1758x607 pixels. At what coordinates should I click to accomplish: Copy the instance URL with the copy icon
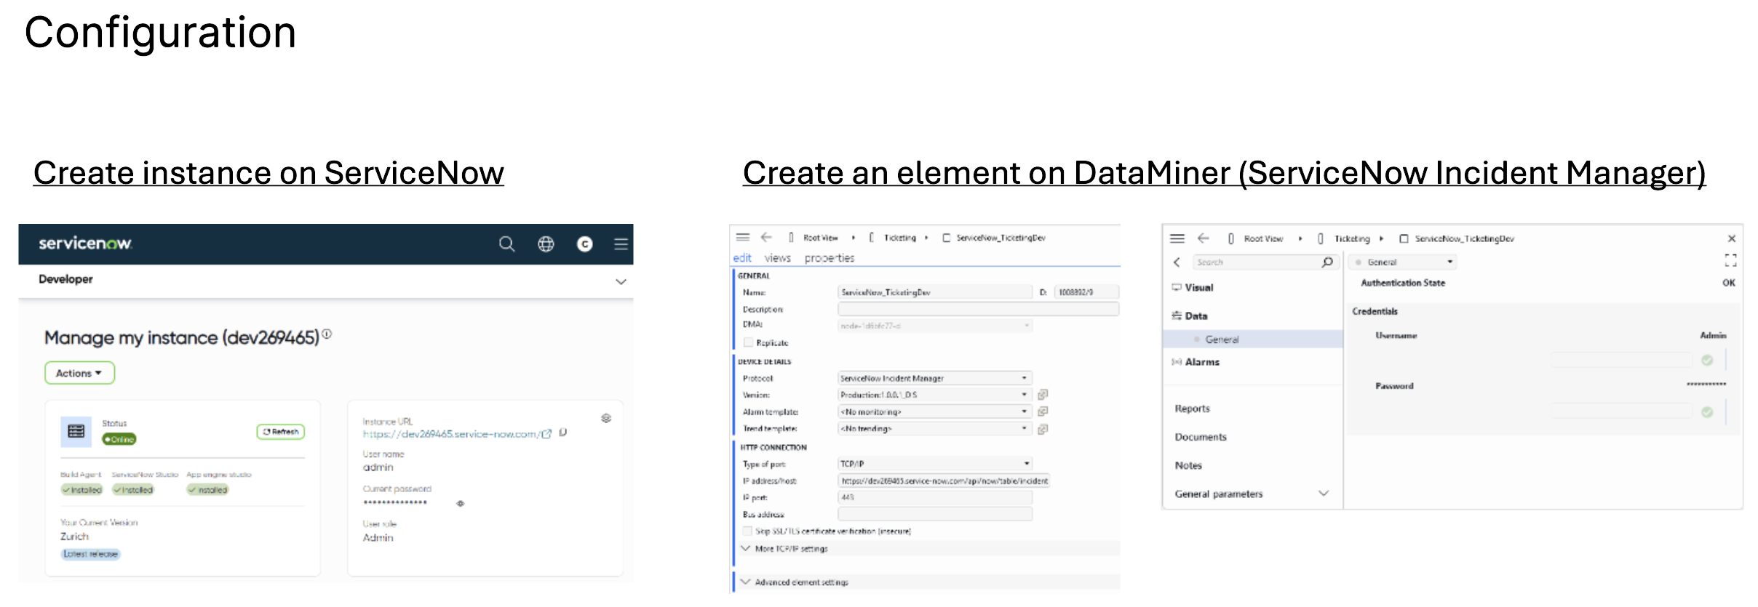(562, 433)
